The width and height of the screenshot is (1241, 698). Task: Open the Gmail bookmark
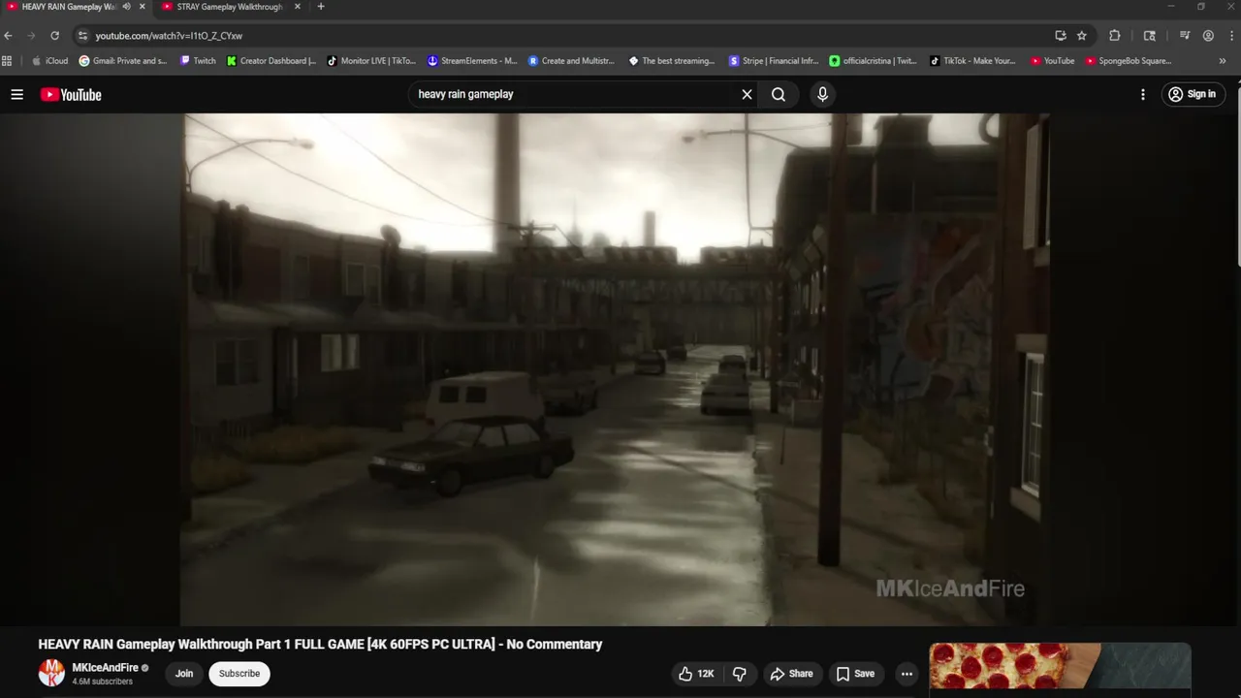[x=123, y=61]
